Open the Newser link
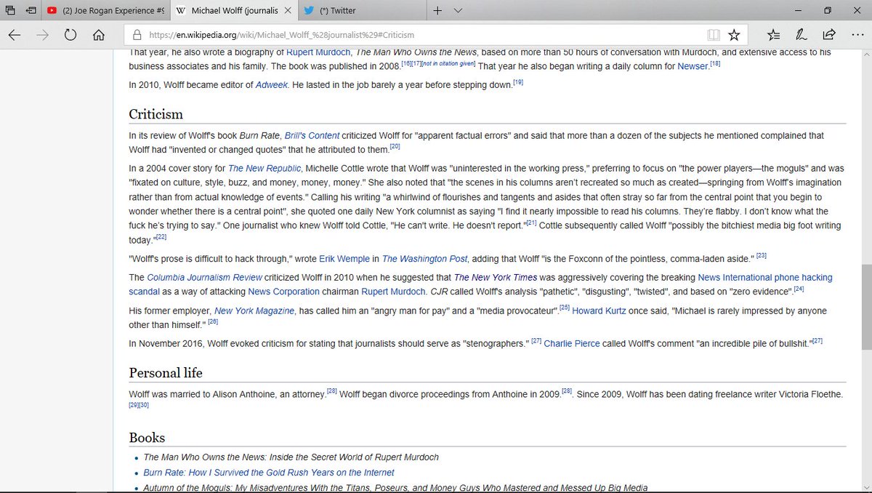The image size is (872, 493). [693, 66]
